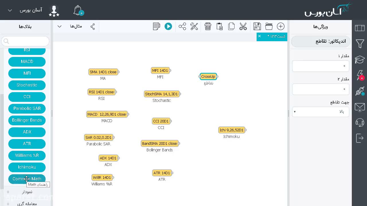Image resolution: width=367 pixels, height=206 pixels.
Task: Click the floppy disk save icon
Action: (x=257, y=26)
